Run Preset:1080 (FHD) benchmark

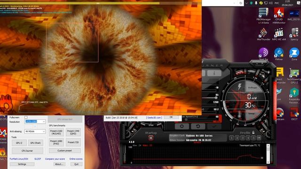coord(56,142)
